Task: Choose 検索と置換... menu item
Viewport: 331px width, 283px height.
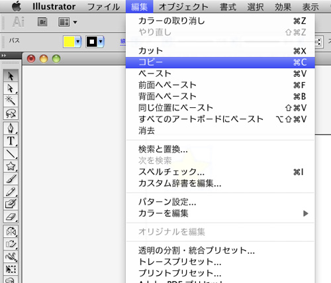Action: click(220, 149)
